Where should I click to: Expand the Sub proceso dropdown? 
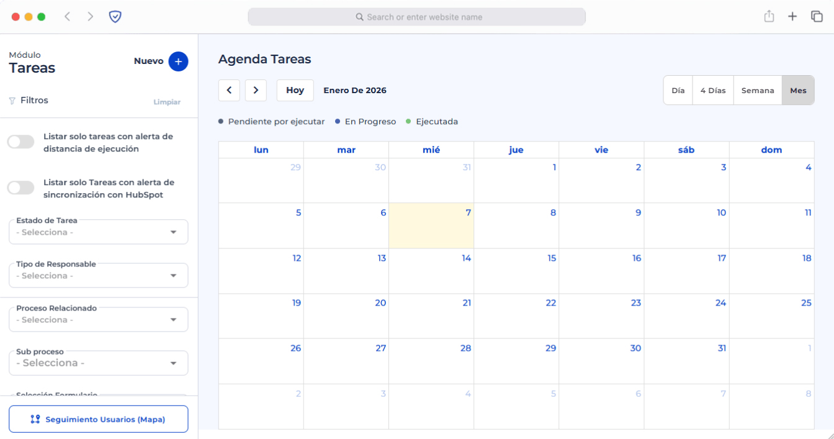point(98,363)
